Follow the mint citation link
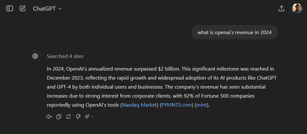Image resolution: width=307 pixels, height=134 pixels. coord(201,105)
